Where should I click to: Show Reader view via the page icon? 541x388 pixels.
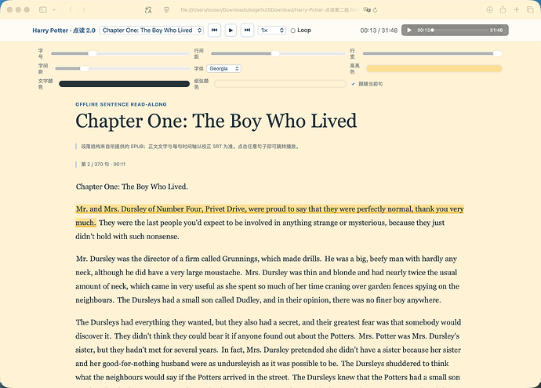[167, 10]
